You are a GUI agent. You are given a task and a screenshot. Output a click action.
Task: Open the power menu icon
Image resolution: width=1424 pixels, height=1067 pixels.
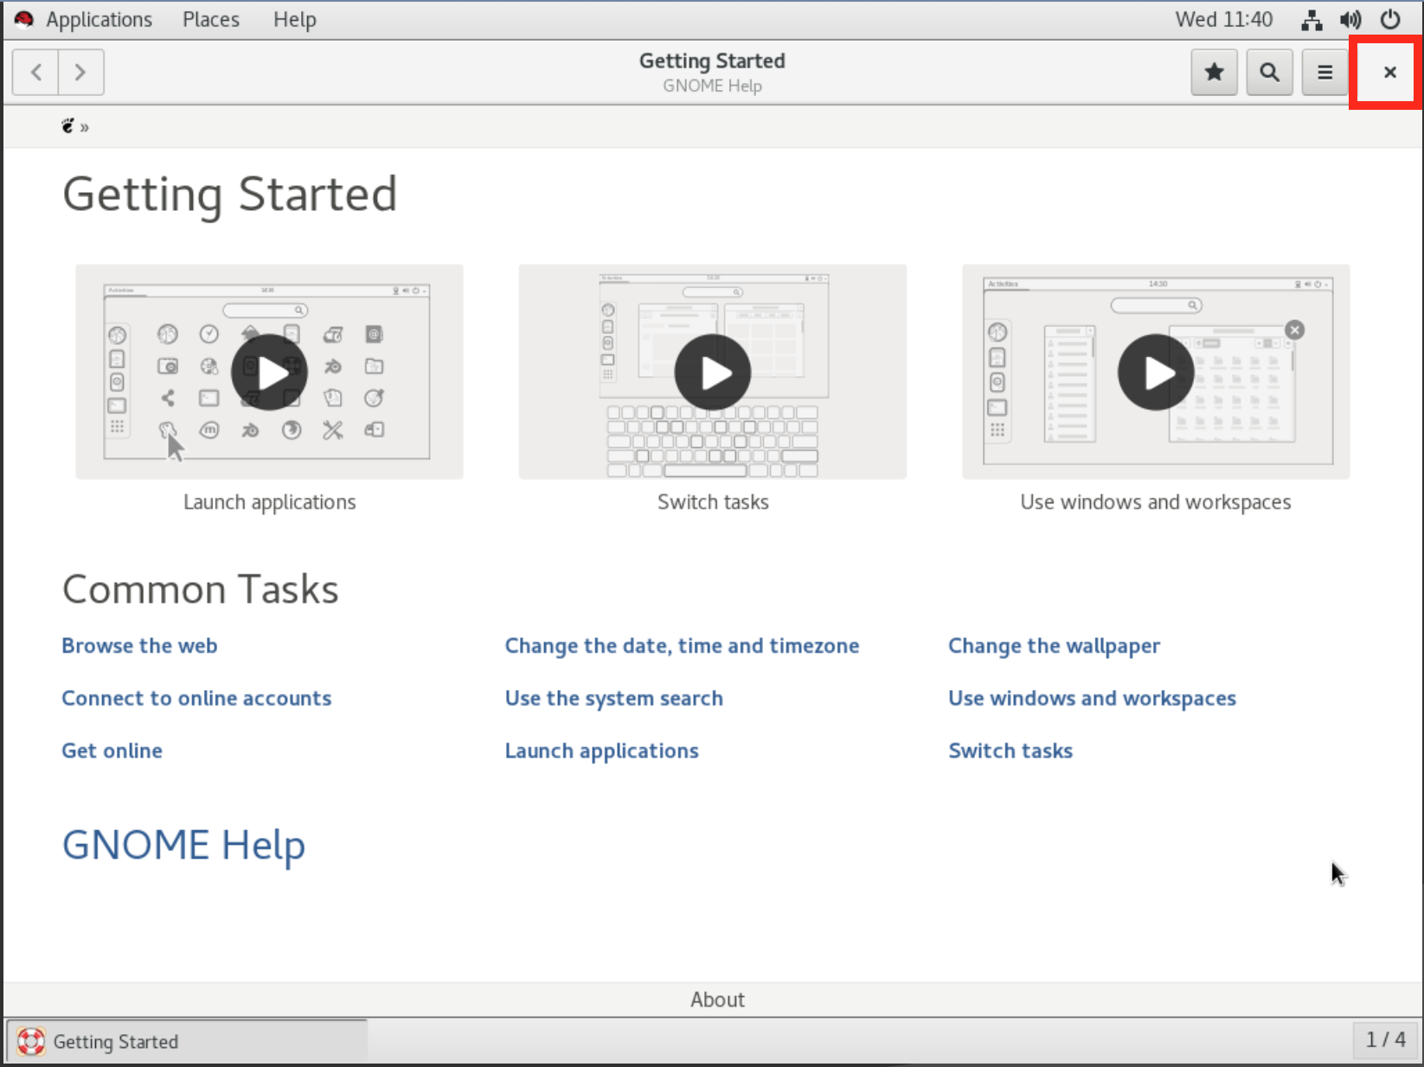1389,20
